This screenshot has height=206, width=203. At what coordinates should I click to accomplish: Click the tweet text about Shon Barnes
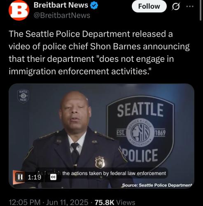(99, 52)
